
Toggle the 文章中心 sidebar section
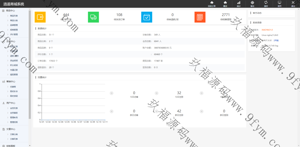(x=11, y=129)
